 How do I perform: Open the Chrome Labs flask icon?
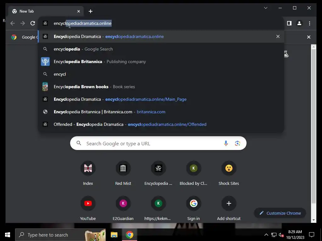(286, 54)
